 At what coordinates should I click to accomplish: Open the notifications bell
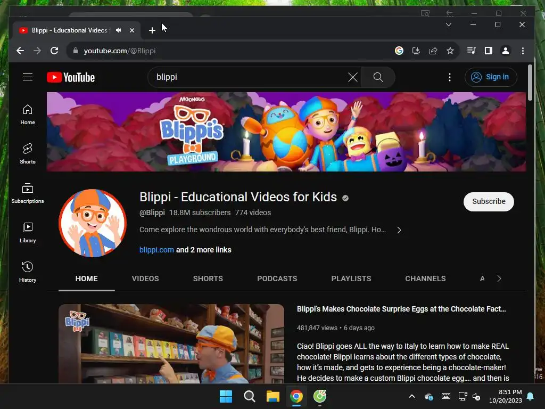(531, 396)
